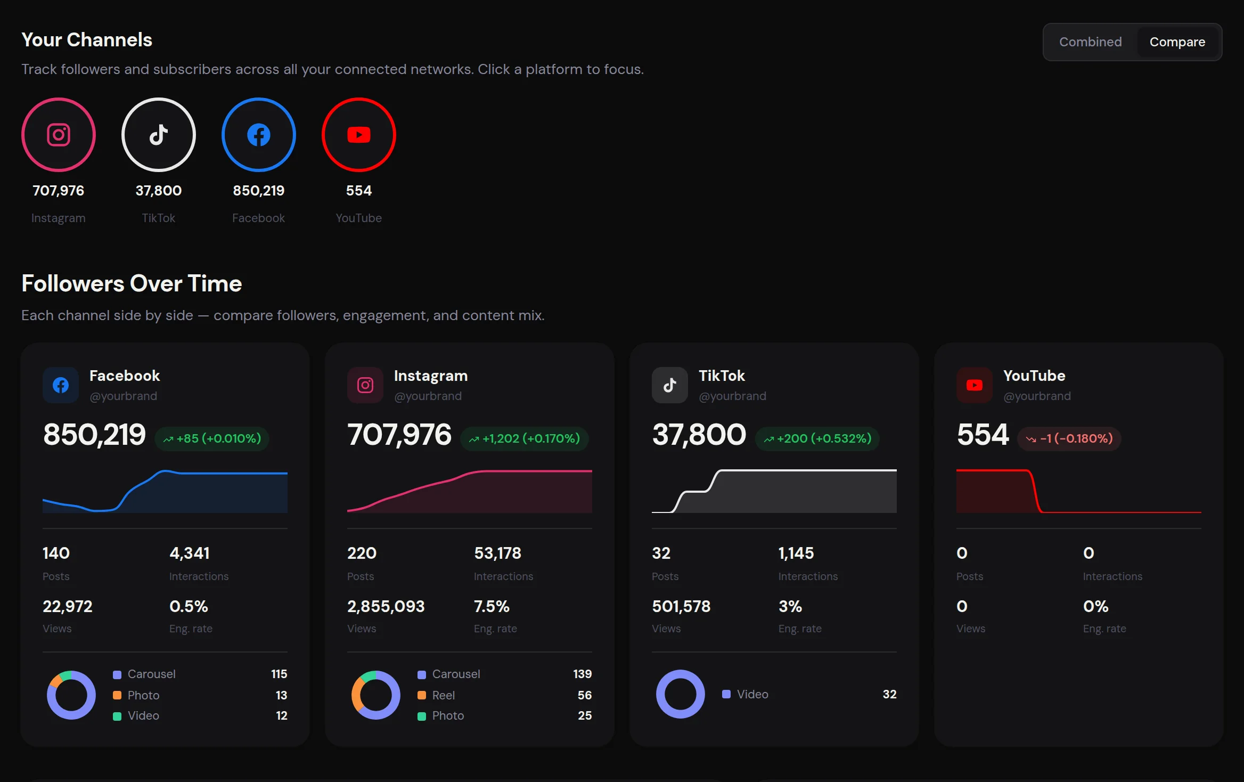The height and width of the screenshot is (782, 1244).
Task: Click the 850,219 count under Facebook circle
Action: [x=259, y=191]
